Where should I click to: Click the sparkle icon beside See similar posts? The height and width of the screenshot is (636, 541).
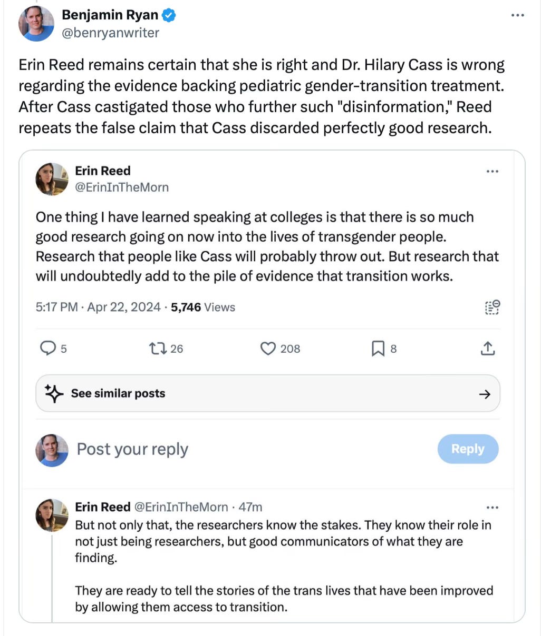(x=54, y=393)
